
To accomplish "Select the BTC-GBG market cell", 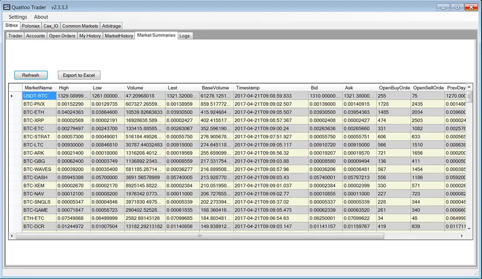I will 39,161.
